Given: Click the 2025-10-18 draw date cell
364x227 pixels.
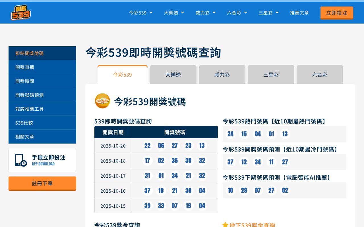Looking at the screenshot, I should tap(113, 161).
